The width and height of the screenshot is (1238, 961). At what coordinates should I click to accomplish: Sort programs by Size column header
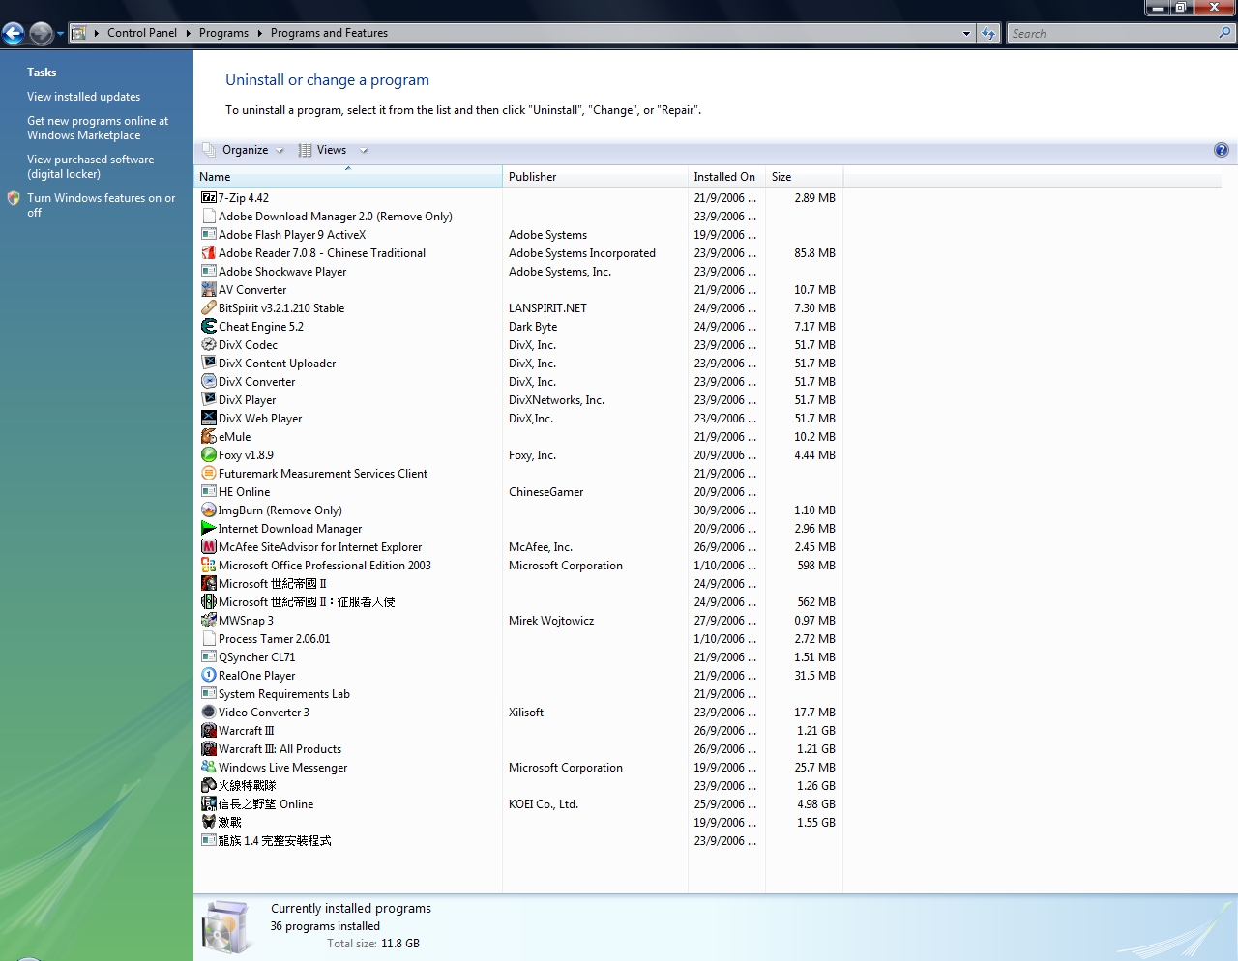click(781, 177)
